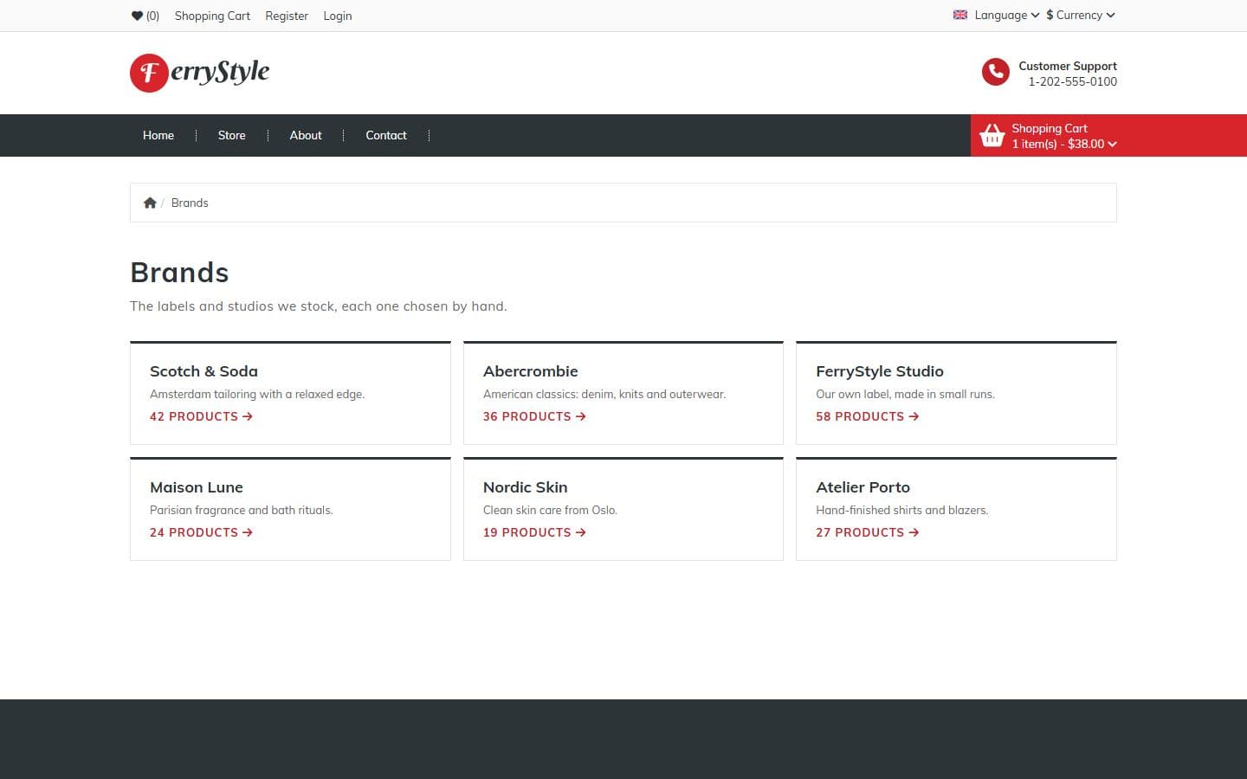Click the Register link
Screen dimensions: 1247x779
point(287,16)
